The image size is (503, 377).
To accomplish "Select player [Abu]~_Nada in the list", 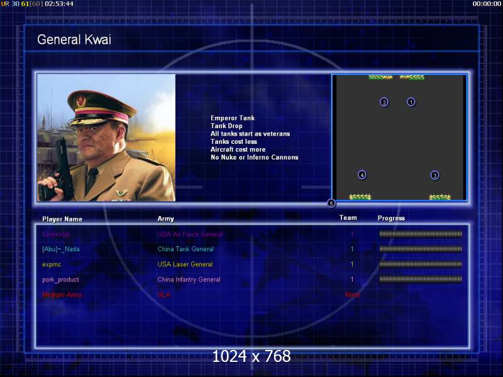I will pyautogui.click(x=61, y=249).
